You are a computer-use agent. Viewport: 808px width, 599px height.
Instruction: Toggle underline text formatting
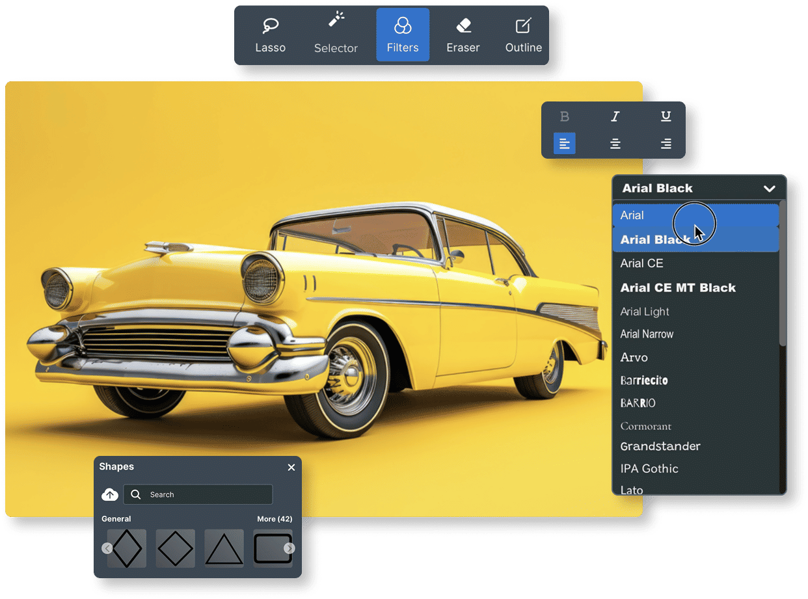(x=666, y=116)
